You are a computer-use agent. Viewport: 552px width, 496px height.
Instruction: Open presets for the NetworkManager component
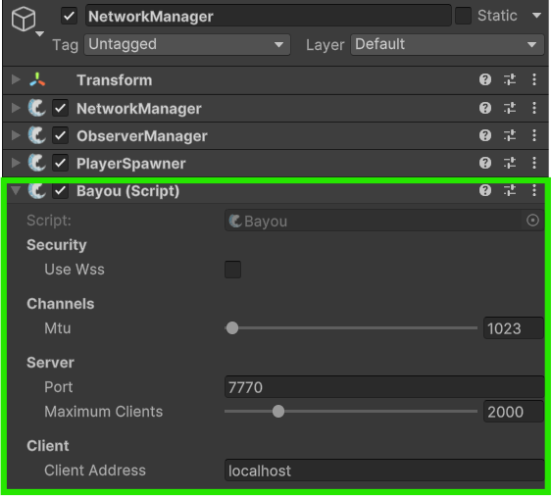tap(510, 108)
